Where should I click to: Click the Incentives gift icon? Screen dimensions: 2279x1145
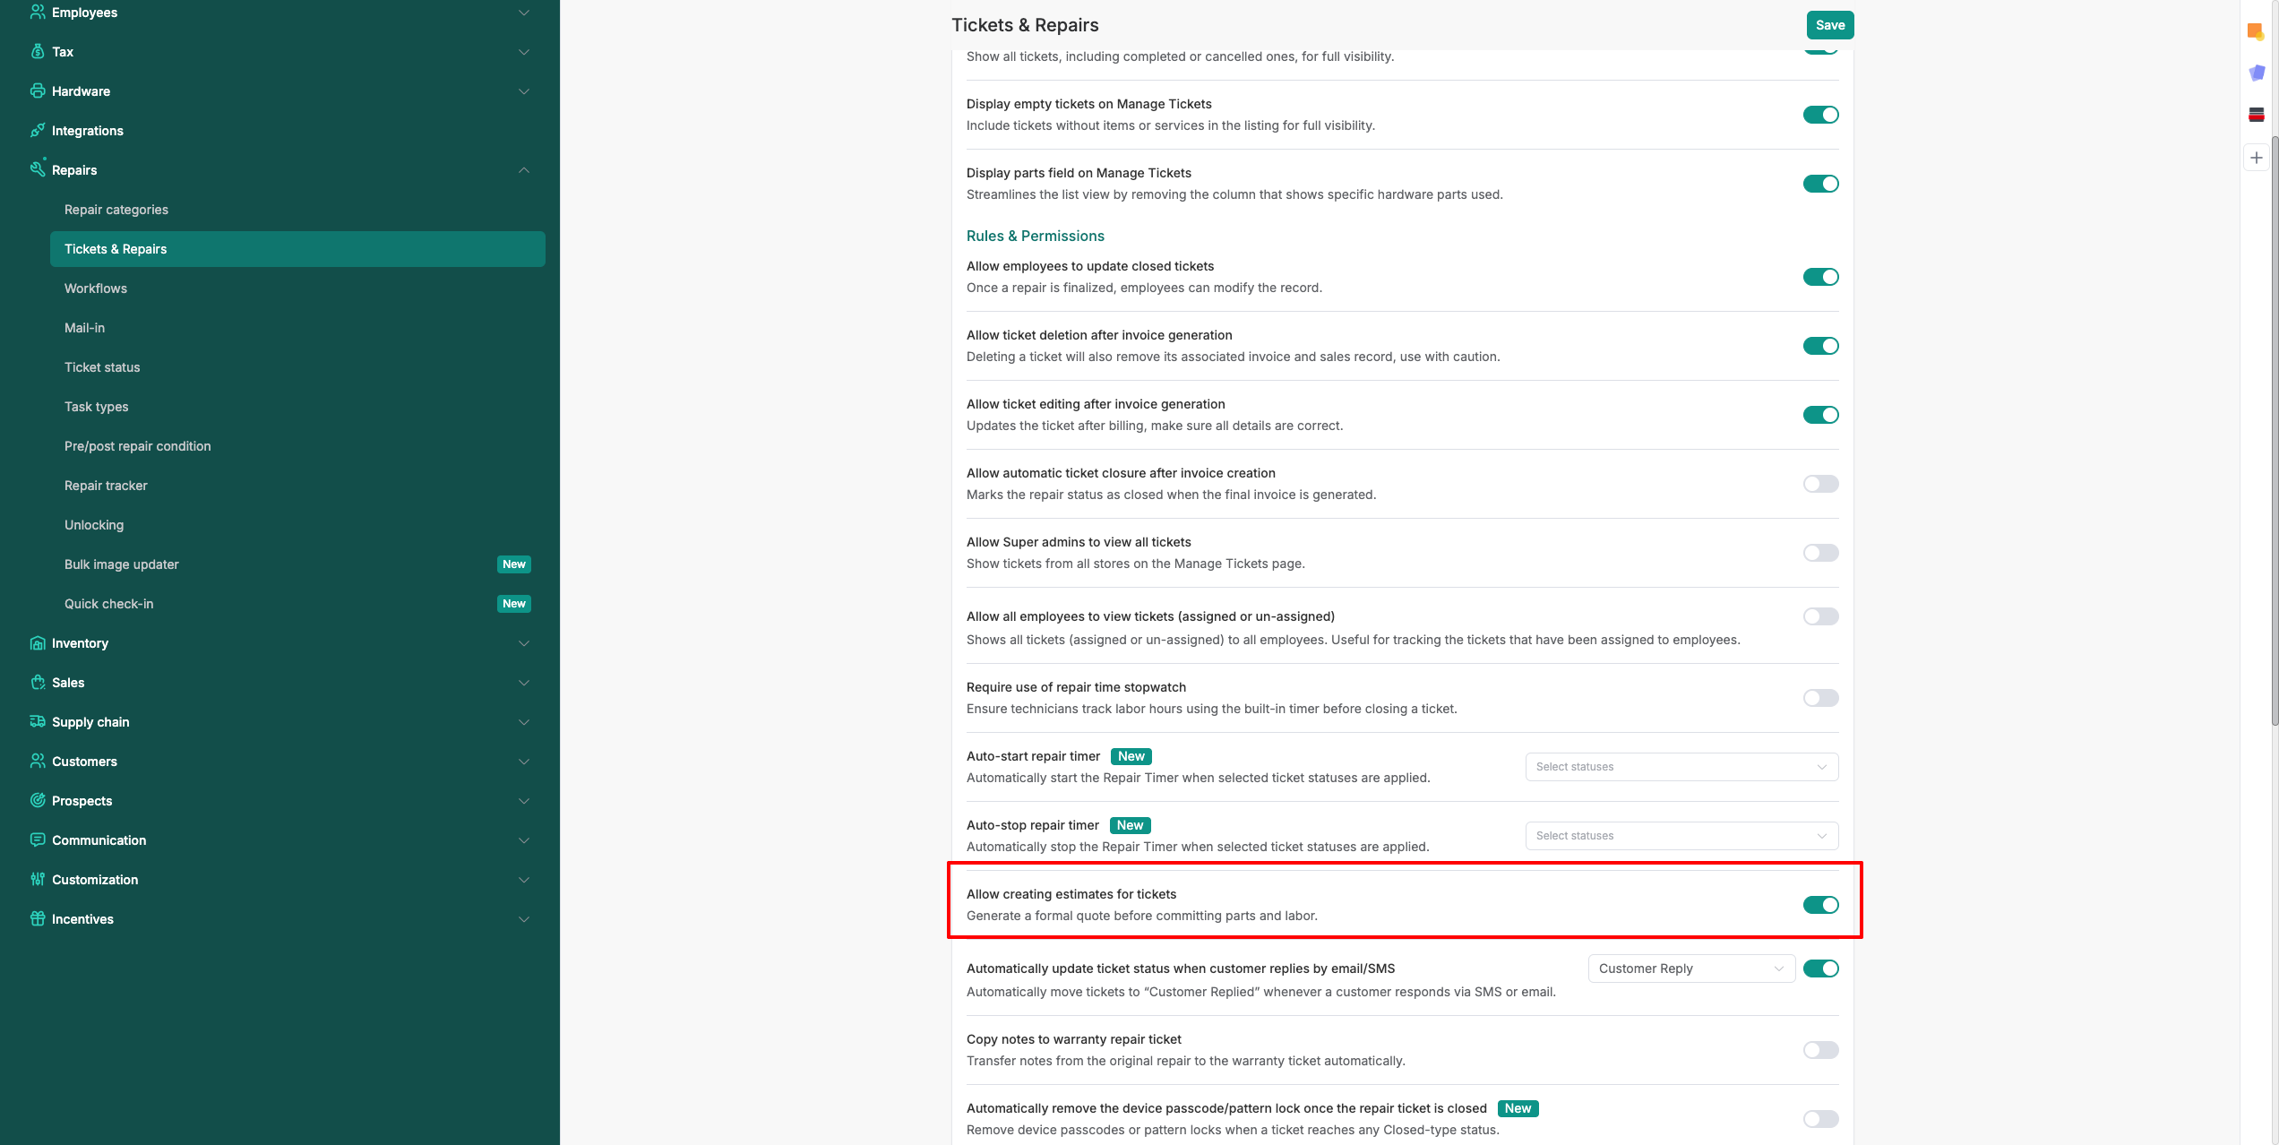coord(37,918)
